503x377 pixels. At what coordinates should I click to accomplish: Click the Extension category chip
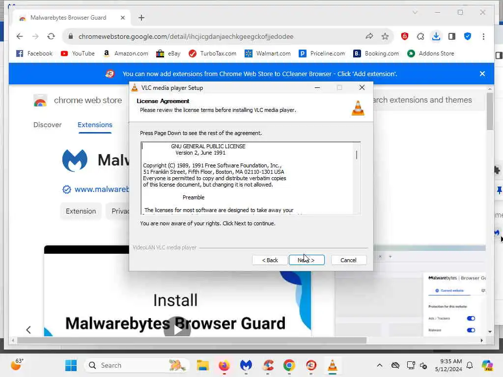click(x=81, y=211)
